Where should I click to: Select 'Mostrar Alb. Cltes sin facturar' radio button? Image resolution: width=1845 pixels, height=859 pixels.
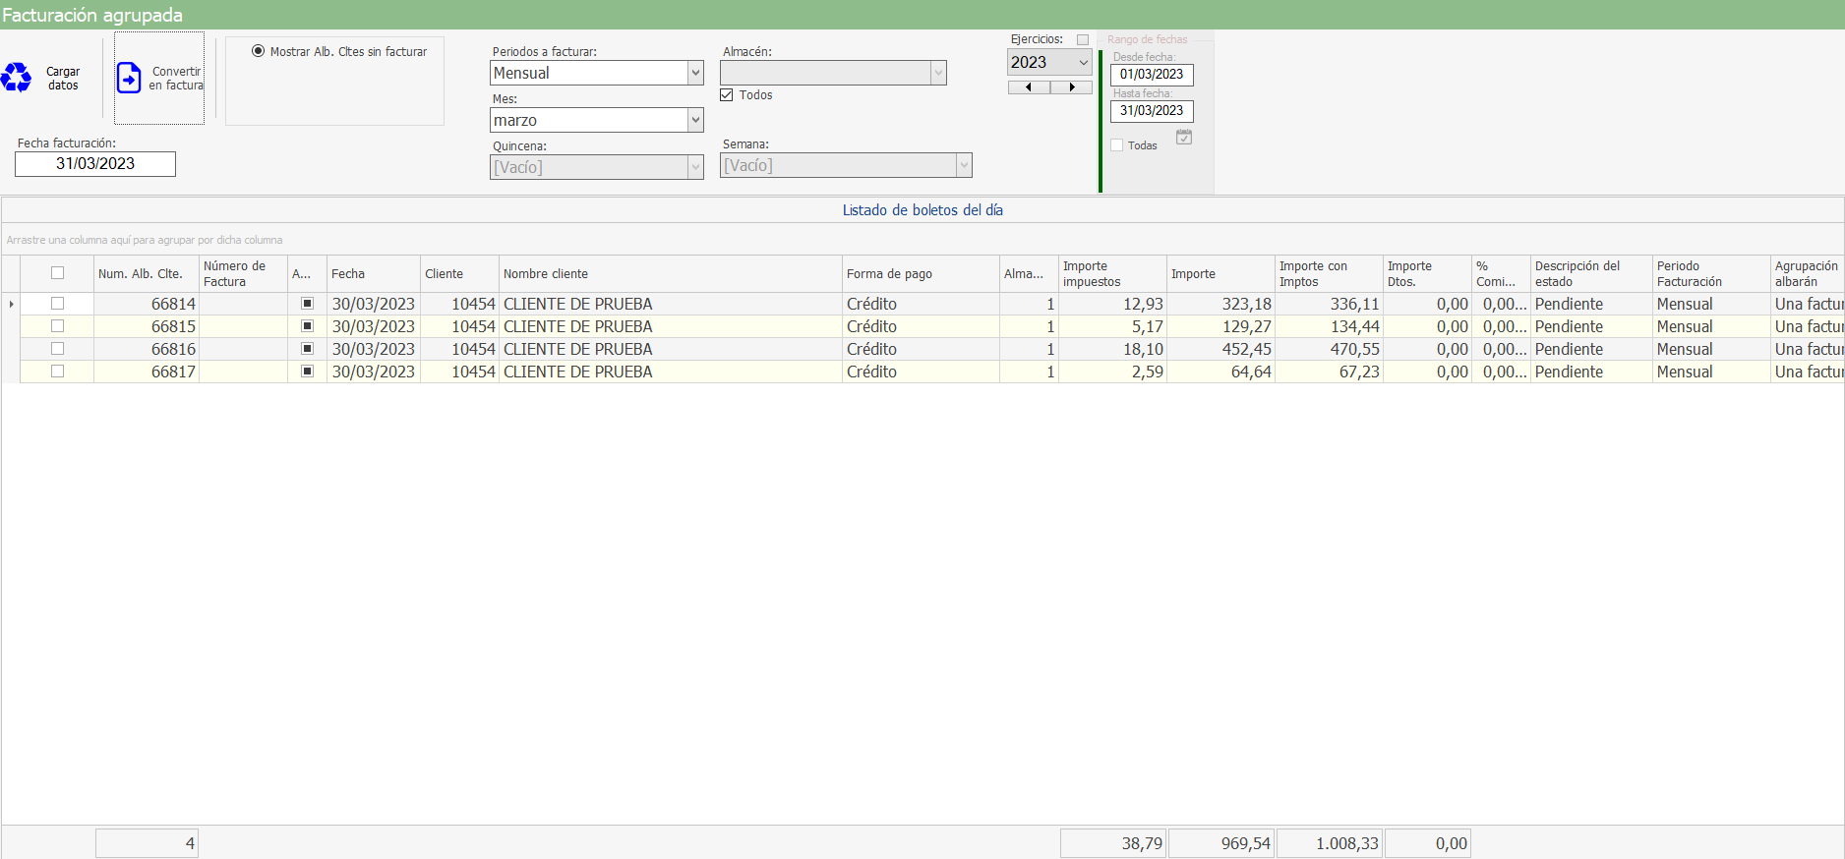(x=258, y=51)
